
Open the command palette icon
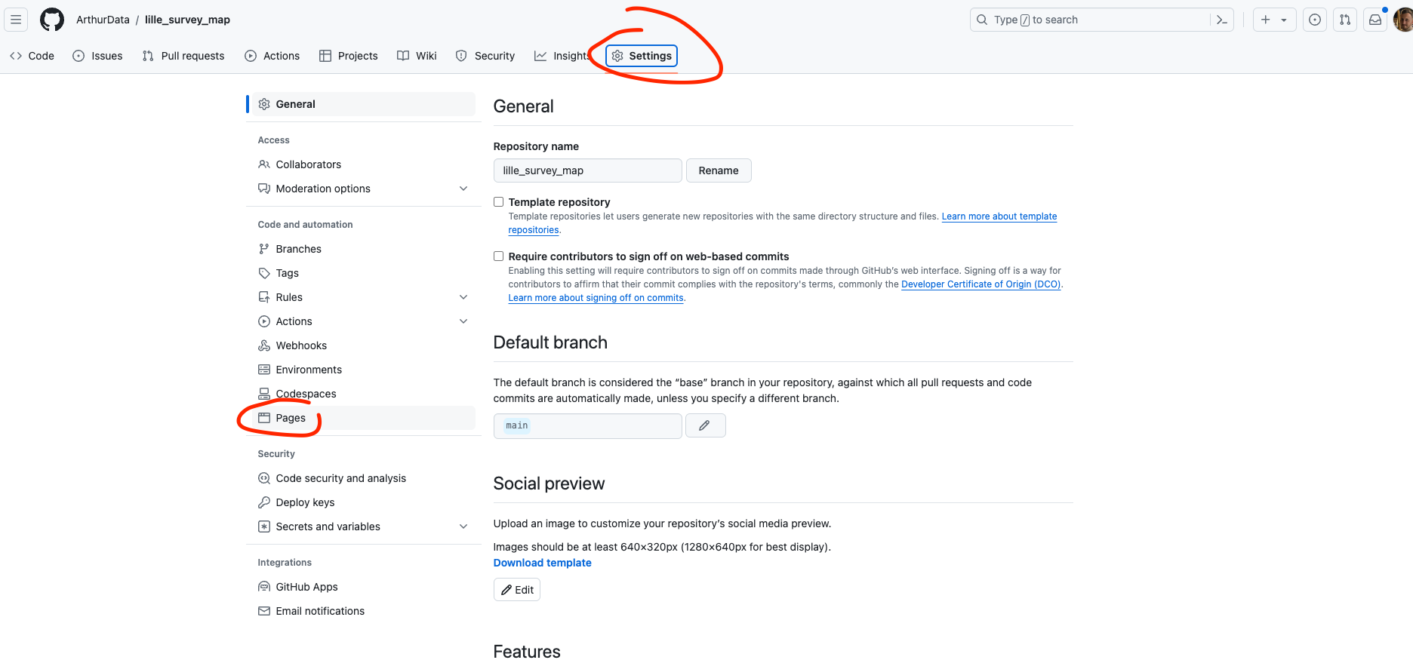tap(1221, 20)
